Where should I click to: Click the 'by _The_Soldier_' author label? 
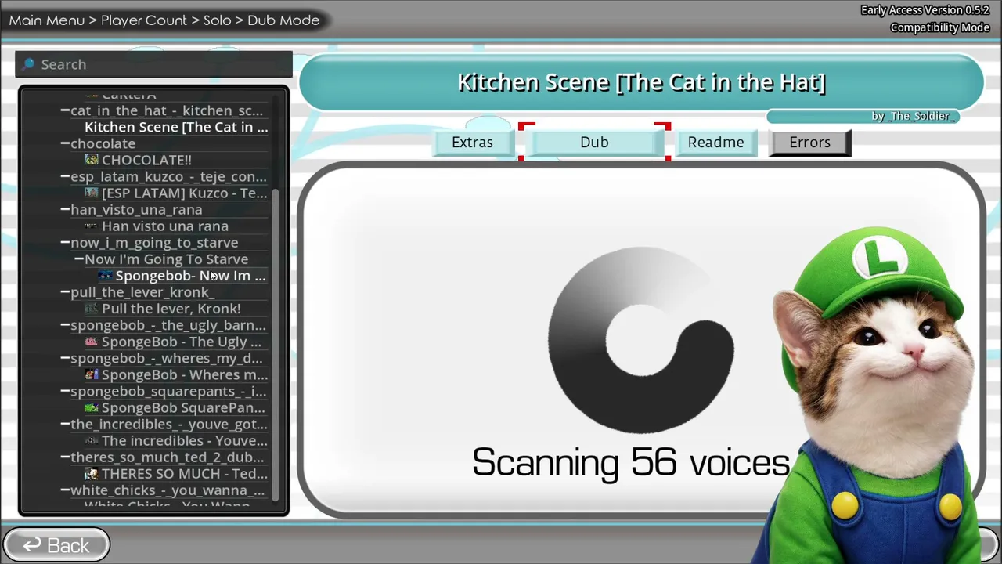click(911, 116)
